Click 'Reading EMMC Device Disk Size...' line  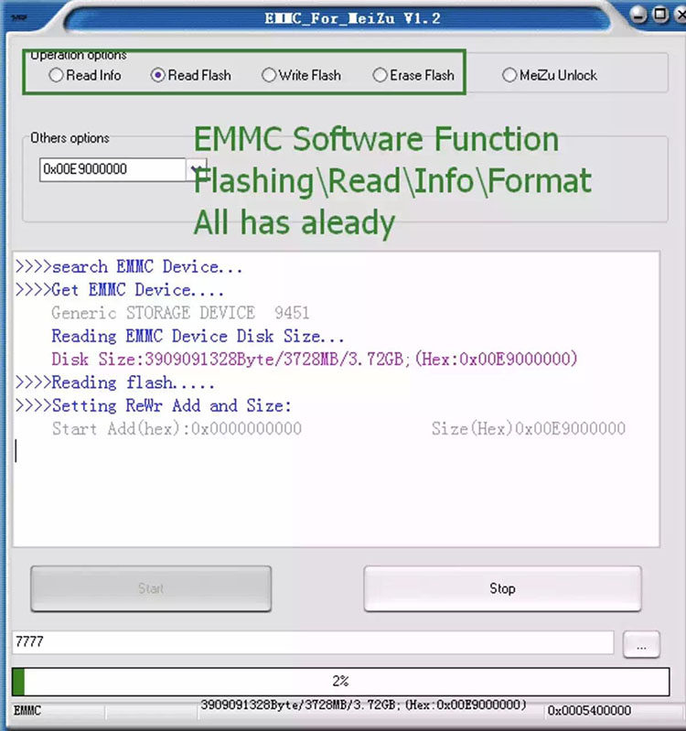198,336
